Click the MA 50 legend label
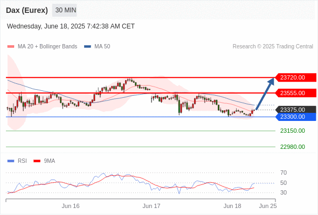The height and width of the screenshot is (215, 318). pyautogui.click(x=102, y=47)
